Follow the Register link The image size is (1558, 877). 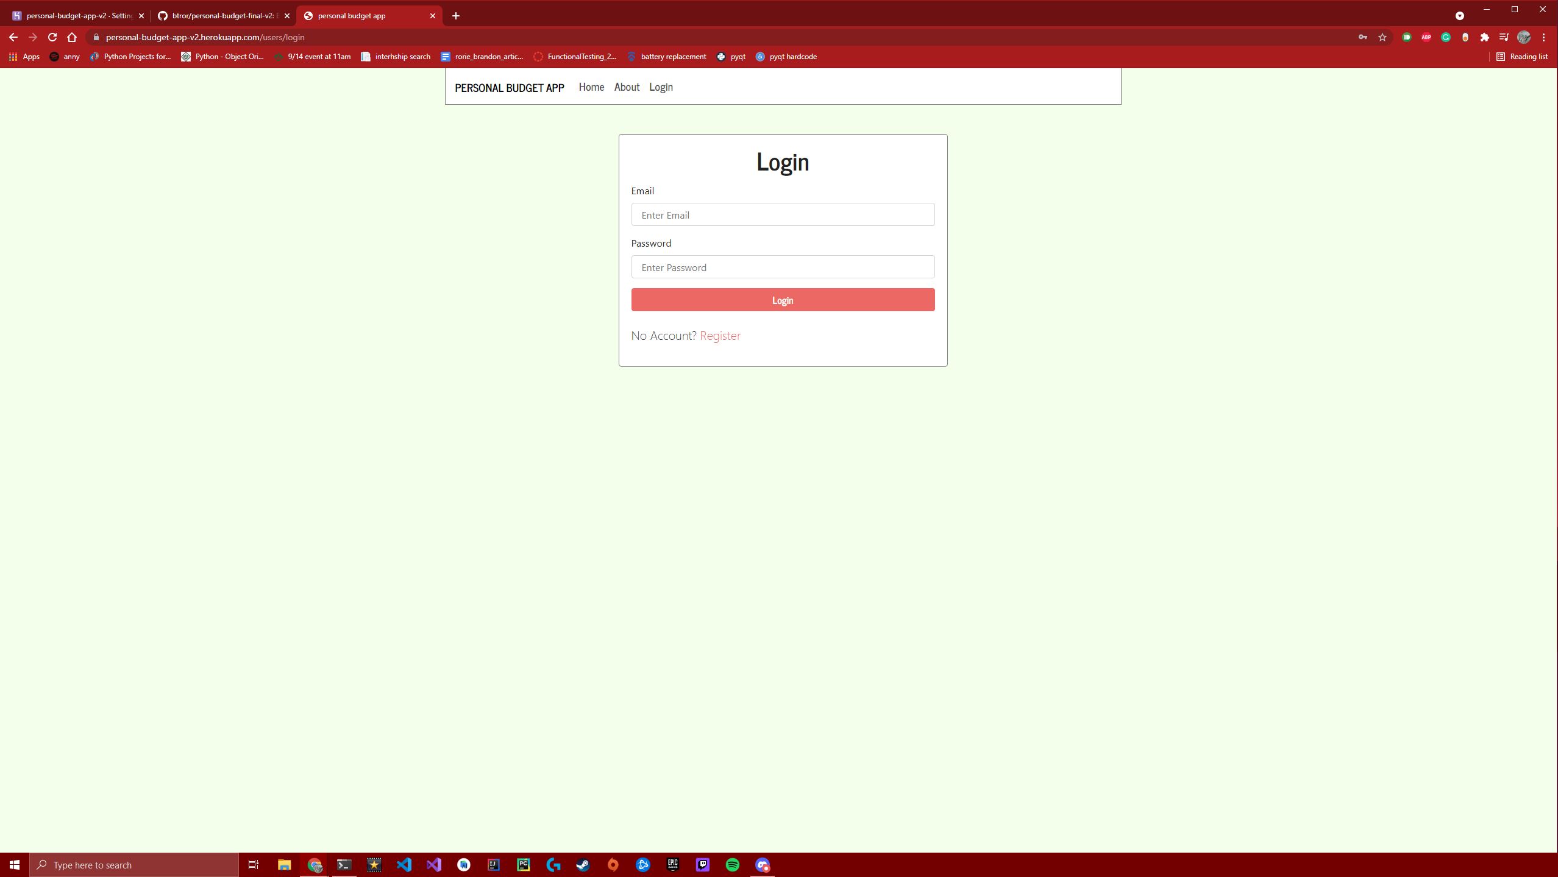click(720, 336)
